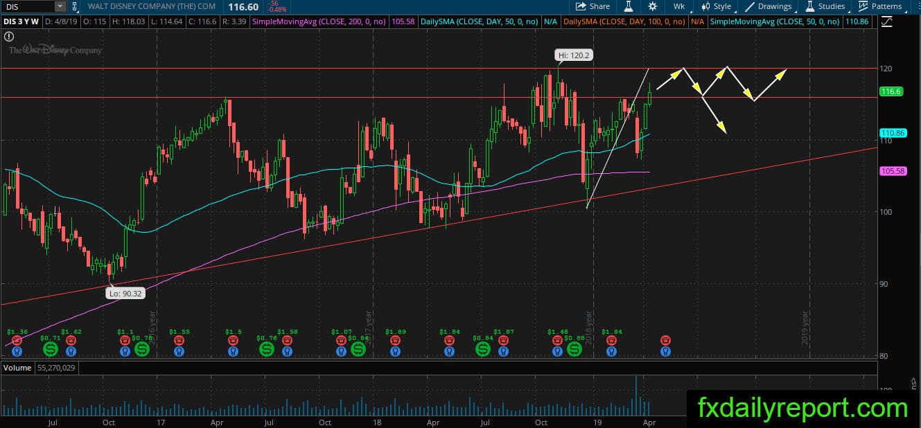Click the $1.48 earnings phone icon
The width and height of the screenshot is (921, 428).
click(557, 341)
